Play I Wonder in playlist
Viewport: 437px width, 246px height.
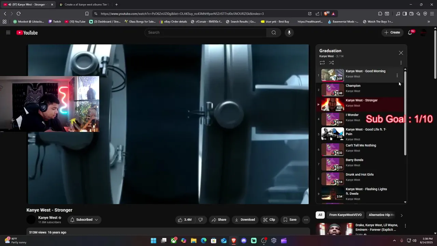[360, 119]
